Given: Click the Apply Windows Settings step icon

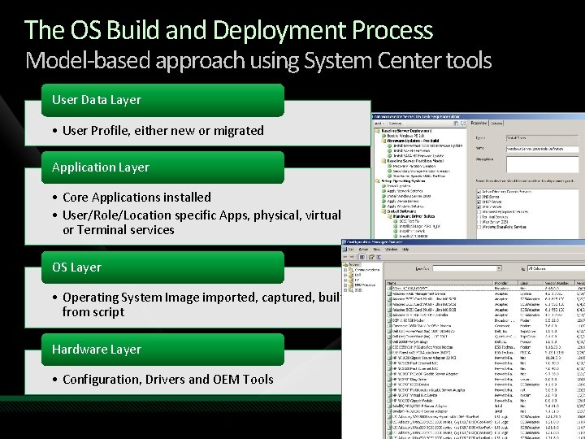Looking at the screenshot, I should pyautogui.click(x=383, y=206).
